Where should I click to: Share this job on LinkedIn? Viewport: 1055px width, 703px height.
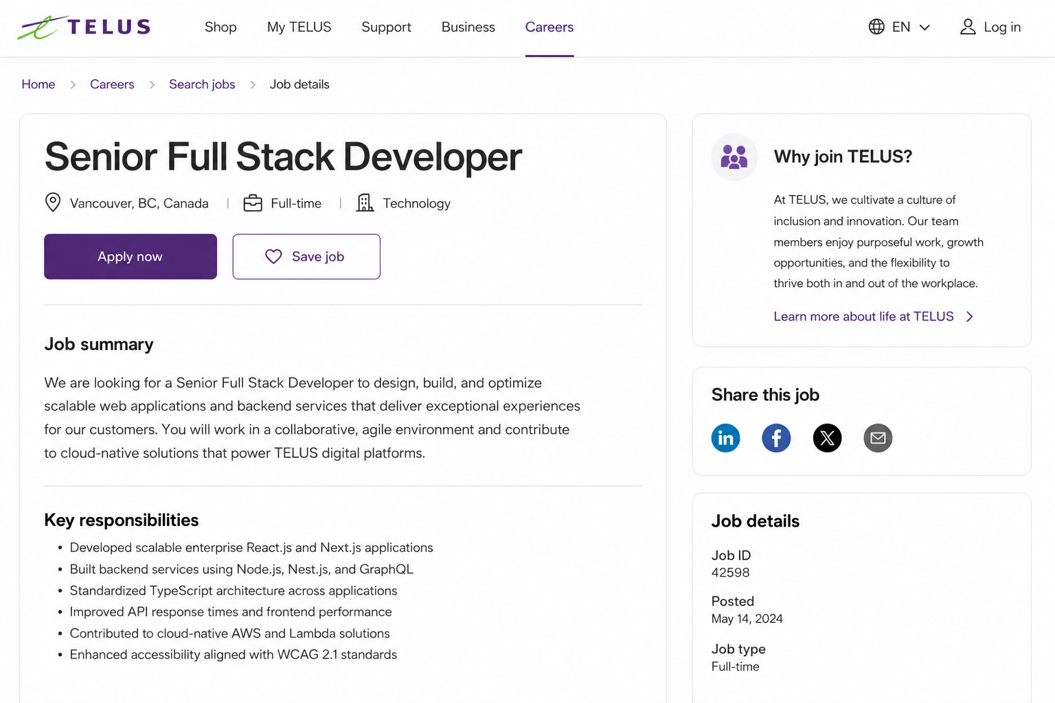point(725,438)
